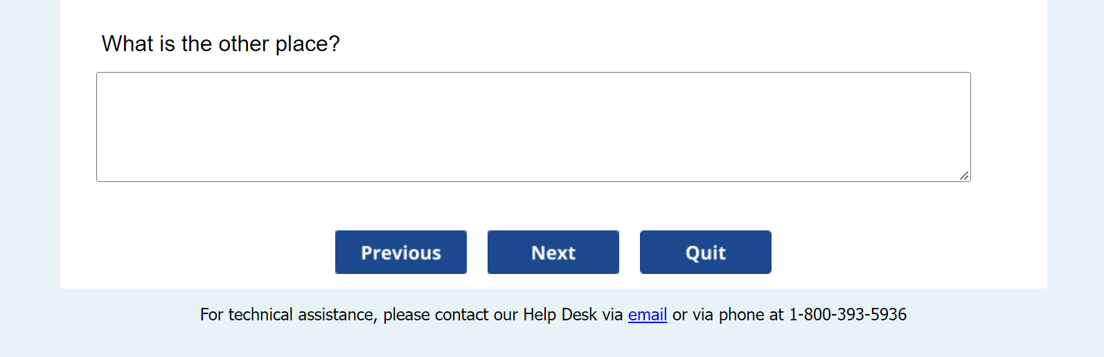Return to the previous survey question
The width and height of the screenshot is (1104, 357).
[x=401, y=253]
